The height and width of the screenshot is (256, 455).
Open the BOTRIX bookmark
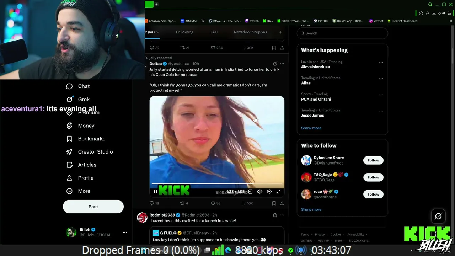coord(321,21)
